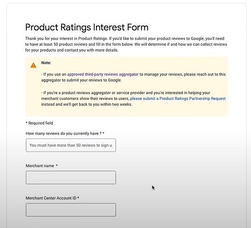This screenshot has height=228, width=251.
Task: Click the 'How many reviews' question label
Action: [x=65, y=133]
